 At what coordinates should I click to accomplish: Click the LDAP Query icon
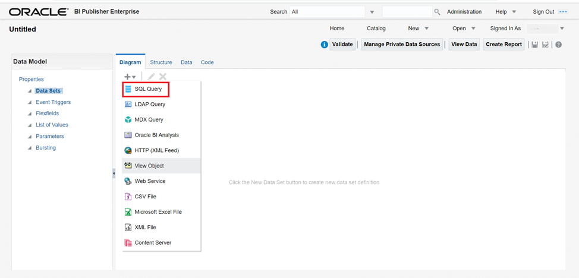(128, 105)
